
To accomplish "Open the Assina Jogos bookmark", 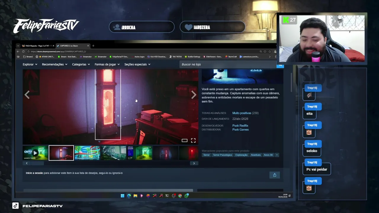I will click(x=138, y=57).
